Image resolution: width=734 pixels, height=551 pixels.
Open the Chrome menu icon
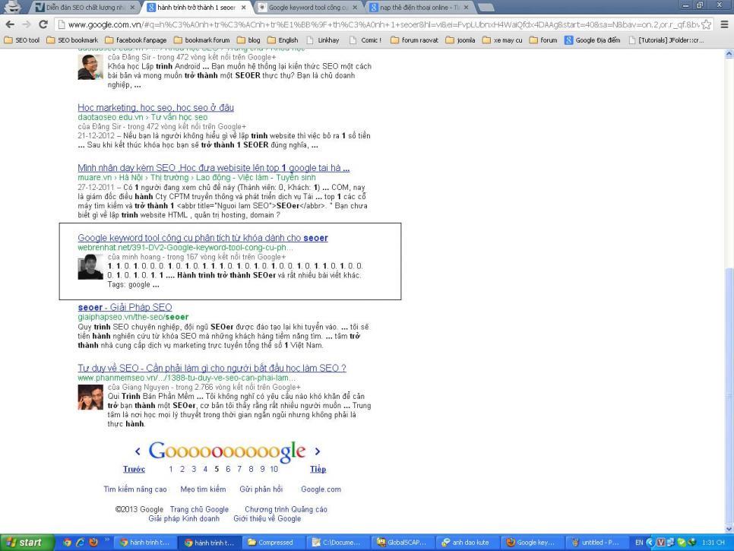point(724,24)
